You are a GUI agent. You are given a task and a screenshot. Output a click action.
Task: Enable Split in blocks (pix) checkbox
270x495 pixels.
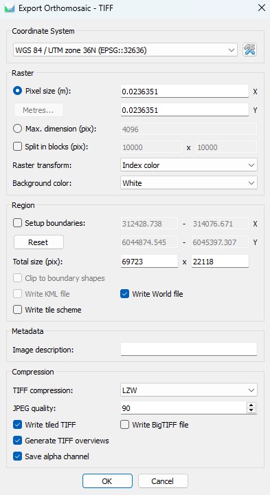click(x=17, y=147)
